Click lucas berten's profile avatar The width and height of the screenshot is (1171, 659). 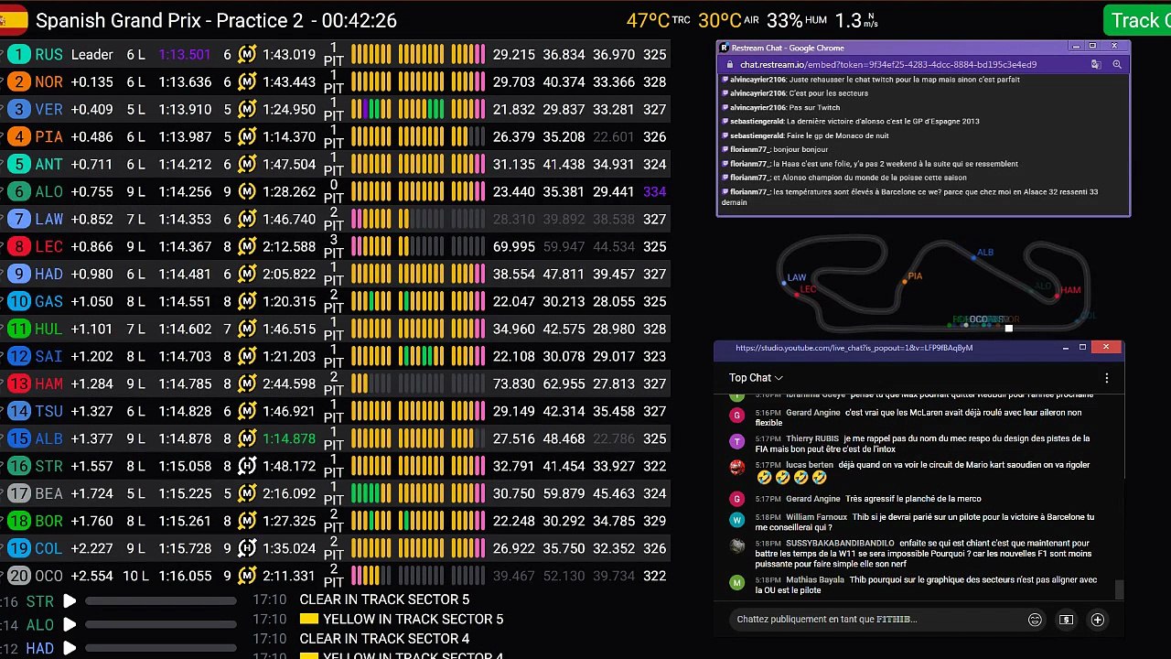[x=737, y=468]
